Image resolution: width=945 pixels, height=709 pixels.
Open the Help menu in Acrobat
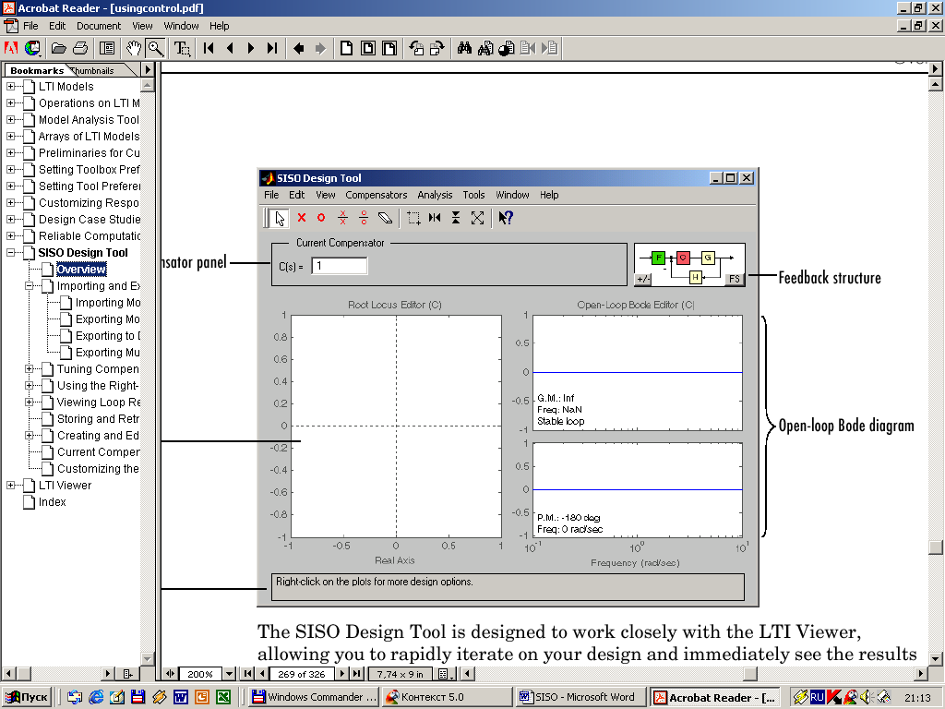point(220,26)
